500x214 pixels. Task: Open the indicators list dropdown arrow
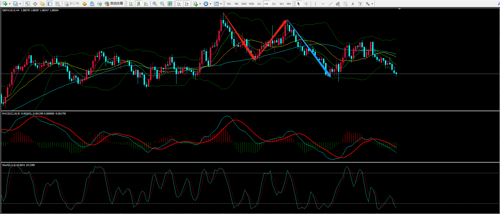point(200,4)
